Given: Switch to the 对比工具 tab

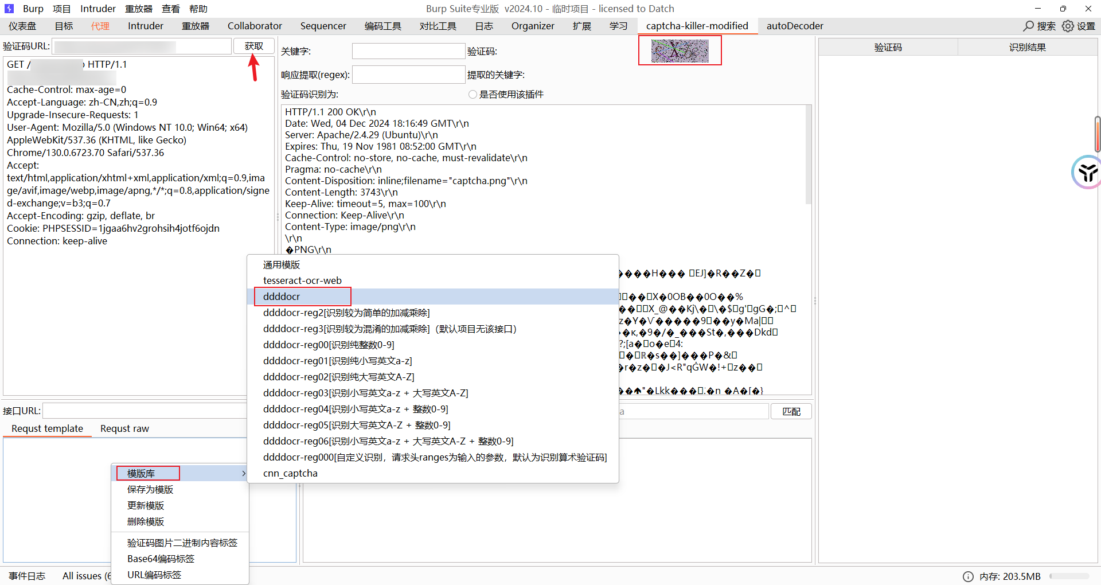Looking at the screenshot, I should click(438, 26).
